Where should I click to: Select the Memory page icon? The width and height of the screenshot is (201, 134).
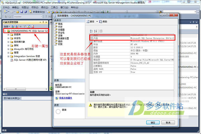pyautogui.click(x=56, y=27)
